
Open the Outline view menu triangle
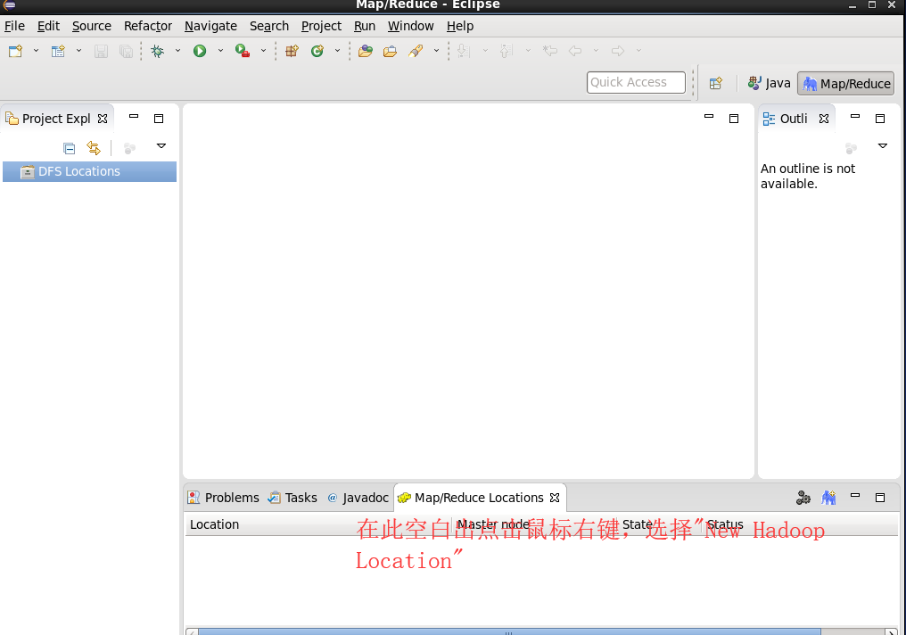click(882, 146)
